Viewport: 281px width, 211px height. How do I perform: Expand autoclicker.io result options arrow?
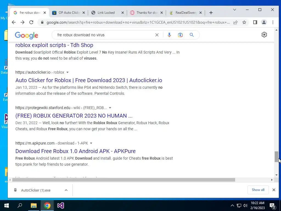(68, 72)
